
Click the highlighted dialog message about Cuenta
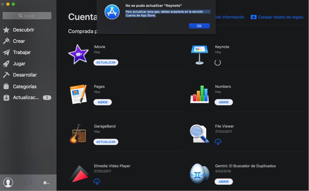[168, 14]
